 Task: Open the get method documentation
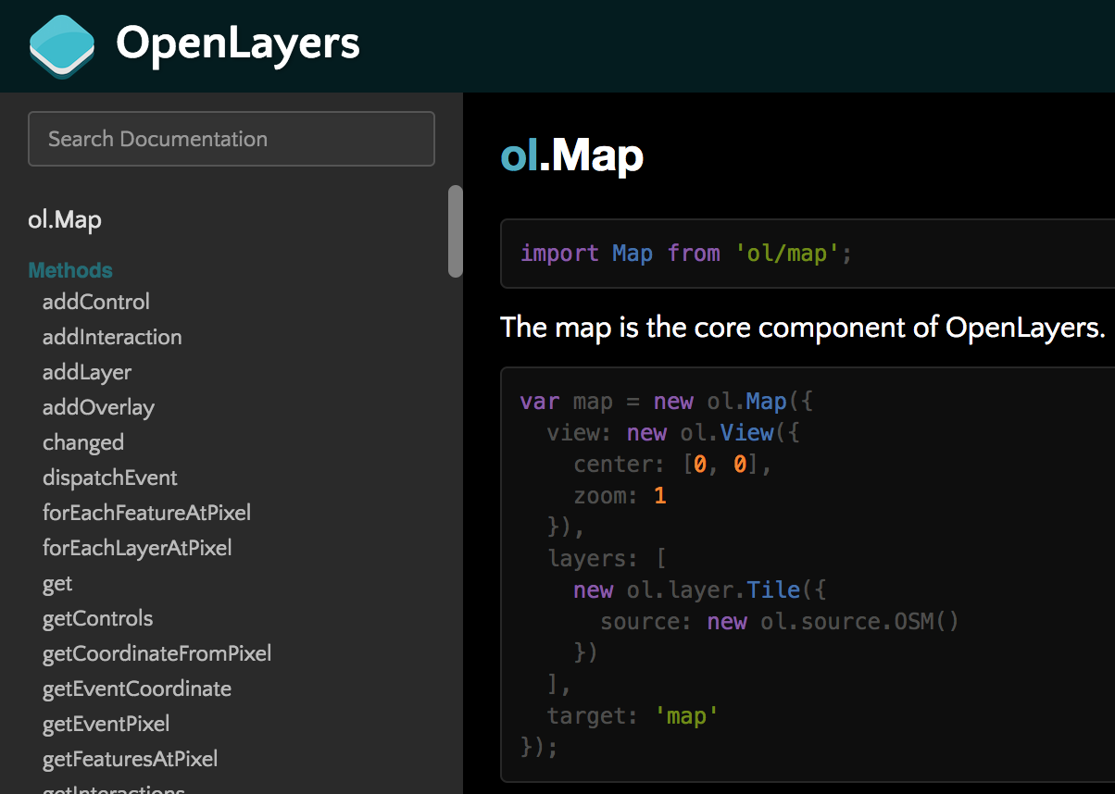pyautogui.click(x=56, y=583)
